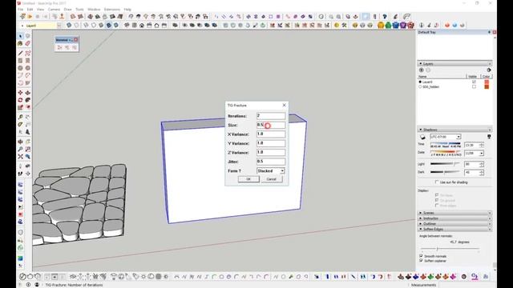This screenshot has height=288, width=513.
Task: Expand the Instructor panel
Action: [454, 218]
